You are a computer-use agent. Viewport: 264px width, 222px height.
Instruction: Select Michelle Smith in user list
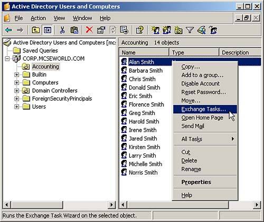click(x=145, y=164)
